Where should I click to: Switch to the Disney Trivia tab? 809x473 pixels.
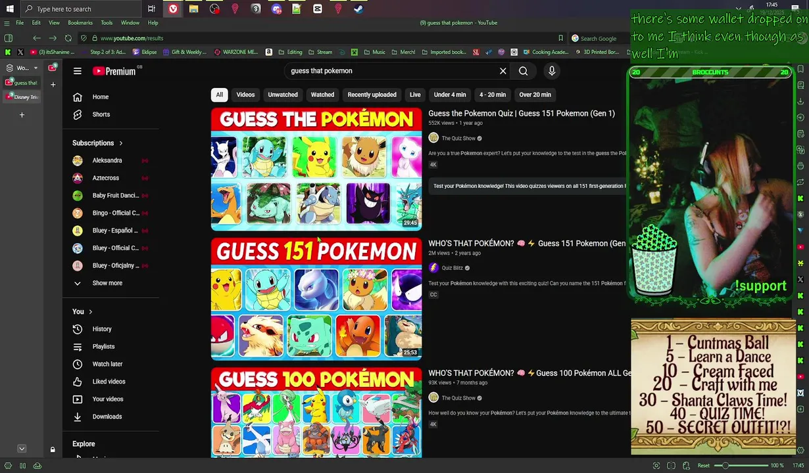(22, 97)
